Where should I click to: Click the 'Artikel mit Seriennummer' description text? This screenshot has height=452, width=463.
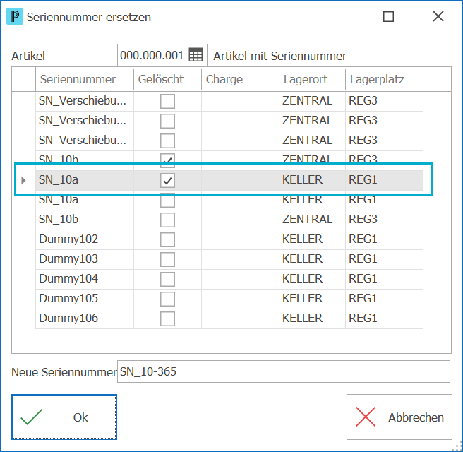[x=279, y=56]
